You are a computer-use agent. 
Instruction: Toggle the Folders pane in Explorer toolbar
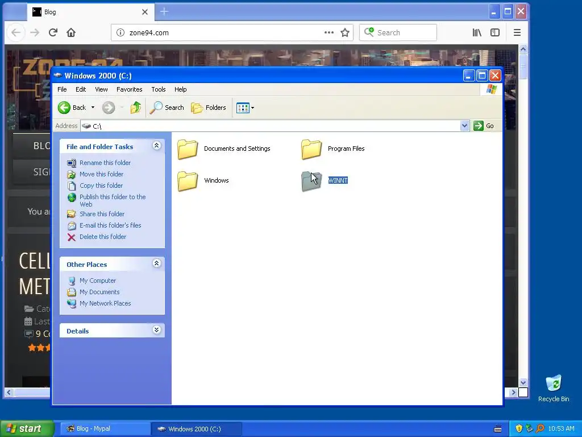[x=208, y=108]
